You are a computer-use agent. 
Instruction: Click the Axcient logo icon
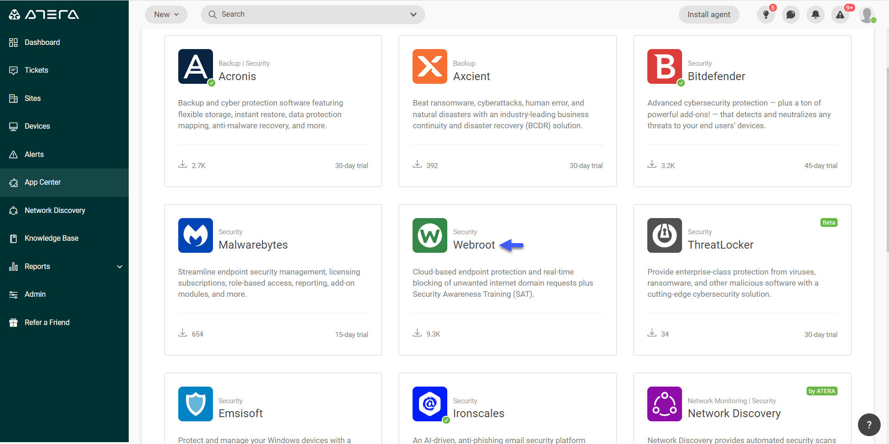pyautogui.click(x=430, y=67)
